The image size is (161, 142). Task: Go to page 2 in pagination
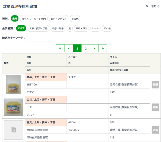86,48
